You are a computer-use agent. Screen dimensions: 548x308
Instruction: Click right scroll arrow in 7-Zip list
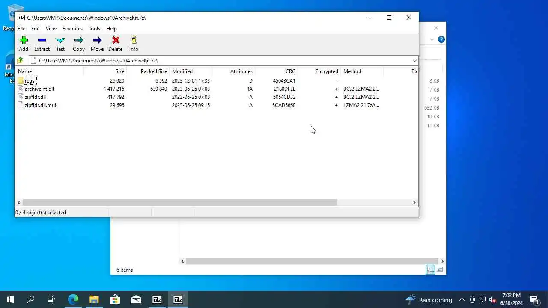pyautogui.click(x=414, y=202)
